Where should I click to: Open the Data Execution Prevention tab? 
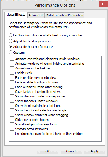pos(64,15)
